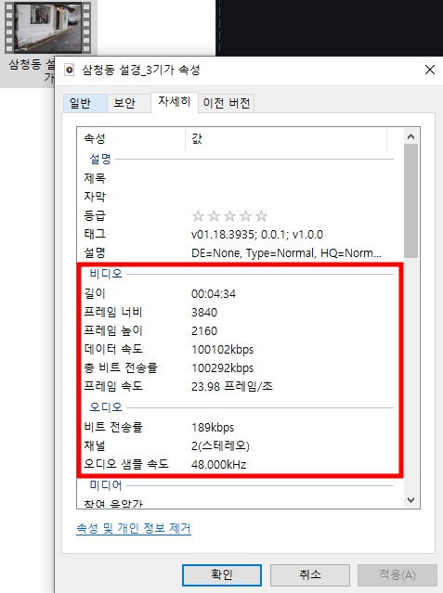Click the 확인 button
Viewport: 443px width, 593px height.
221,574
